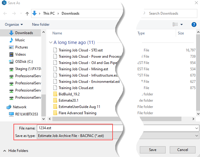Select the Training Job Cloud.est file
Image resolution: width=200 pixels, height=157 pixels.
76,88
